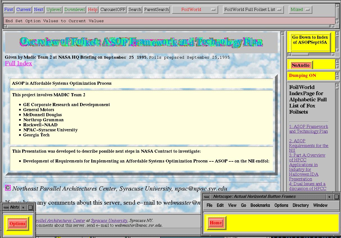Toggle the CarouselOFF button

tap(113, 10)
